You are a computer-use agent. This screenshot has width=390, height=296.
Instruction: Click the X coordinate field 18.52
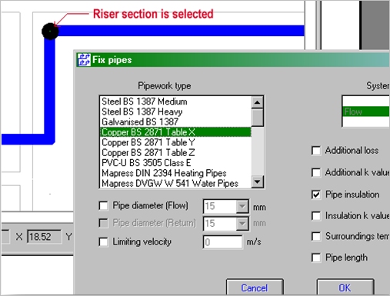tap(44, 237)
